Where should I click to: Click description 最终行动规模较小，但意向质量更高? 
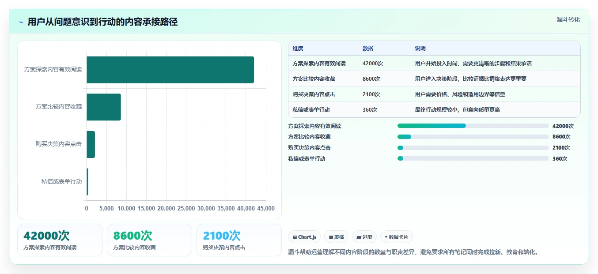pyautogui.click(x=457, y=110)
